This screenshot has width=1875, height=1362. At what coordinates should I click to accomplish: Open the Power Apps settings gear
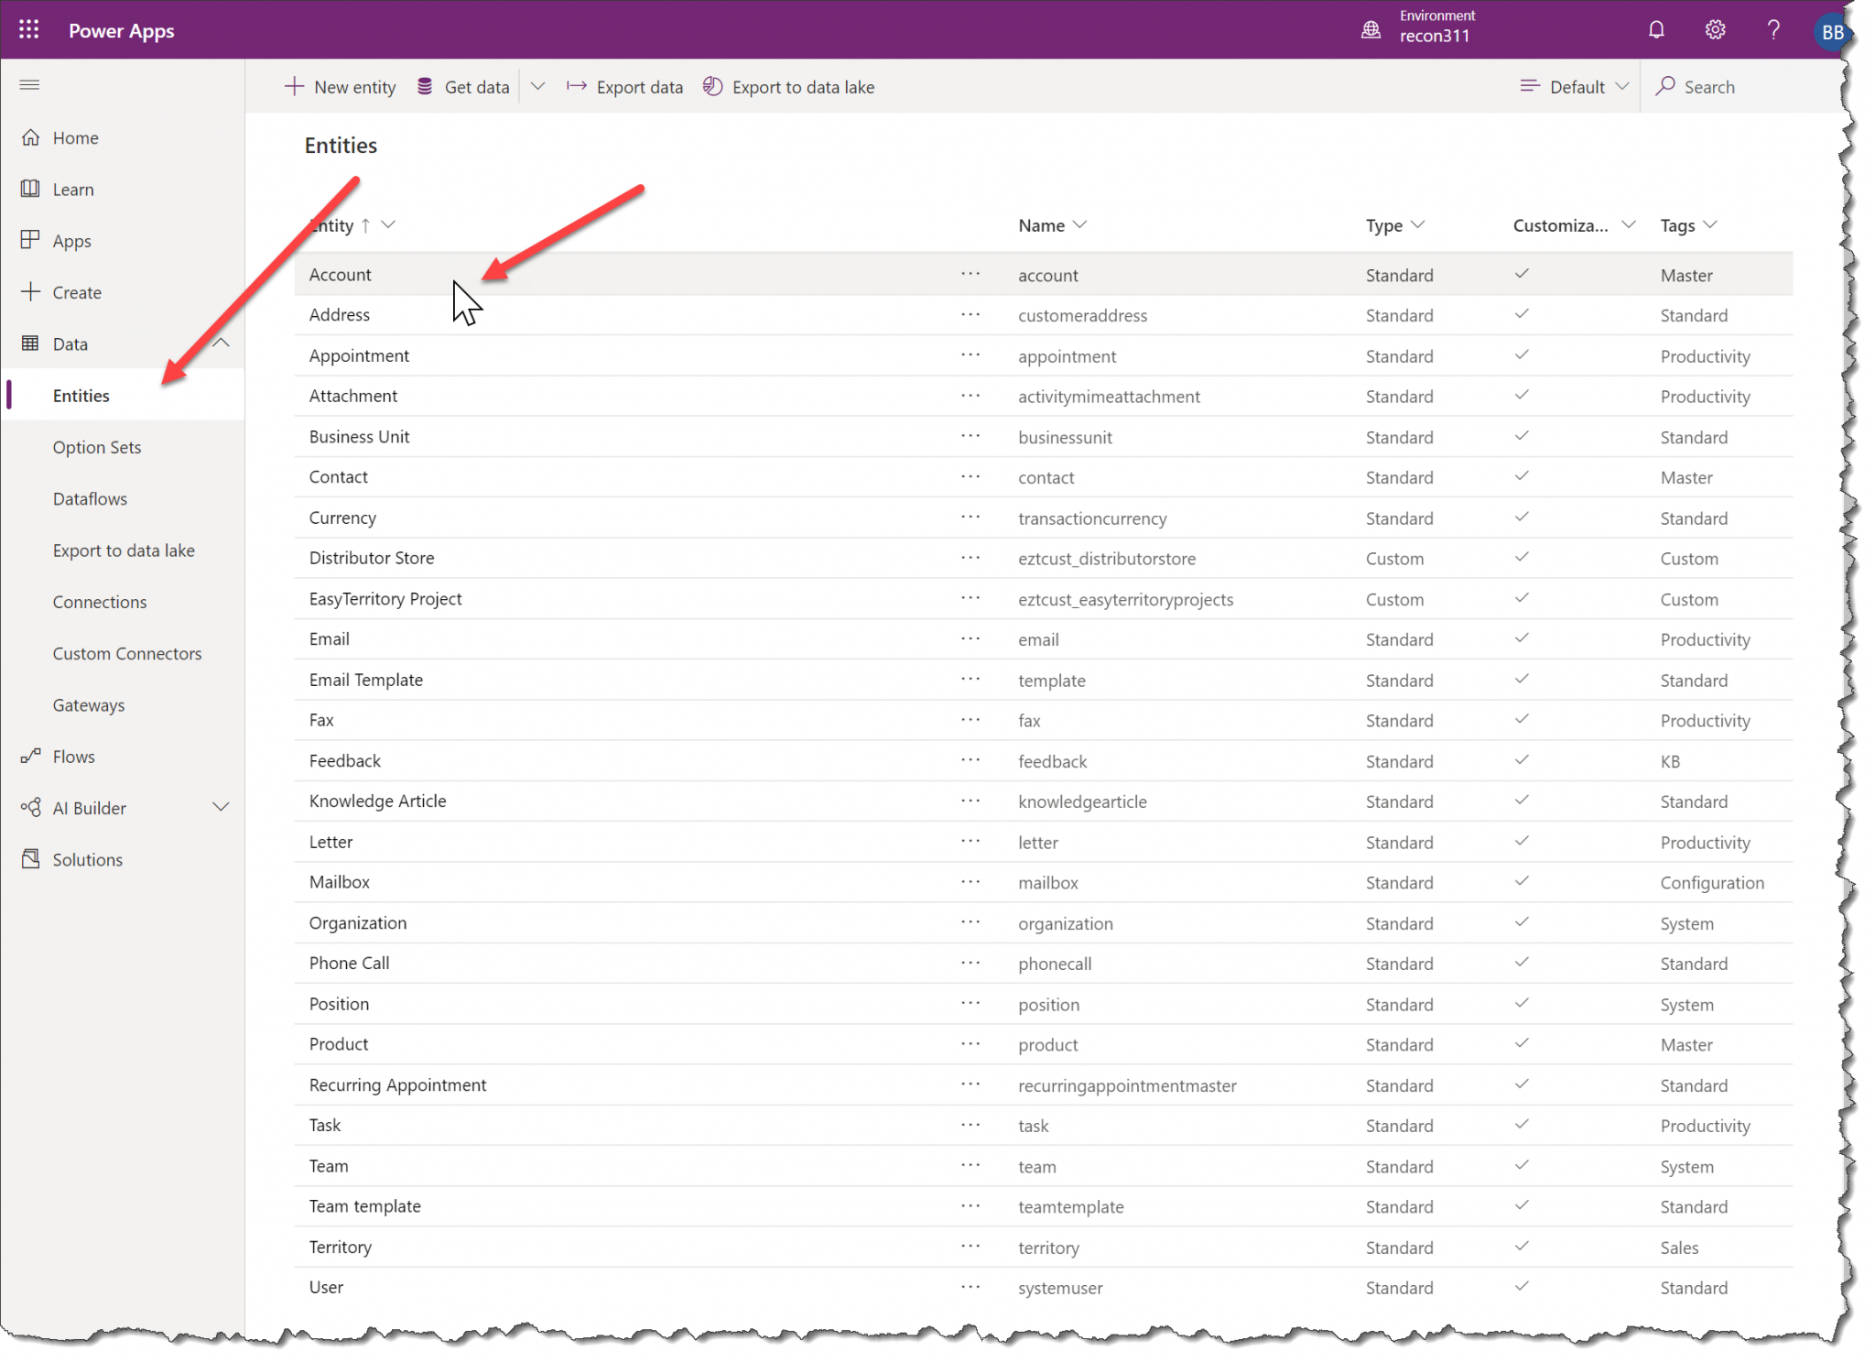click(x=1715, y=28)
